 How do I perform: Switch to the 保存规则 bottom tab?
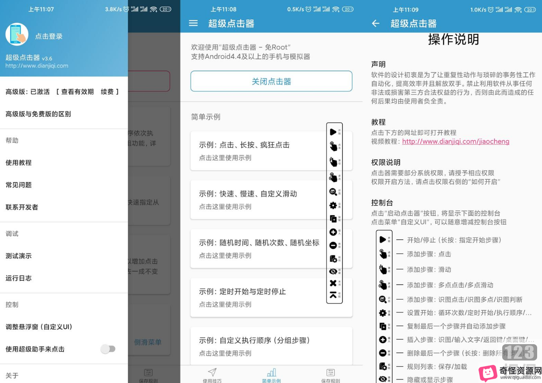click(x=330, y=375)
